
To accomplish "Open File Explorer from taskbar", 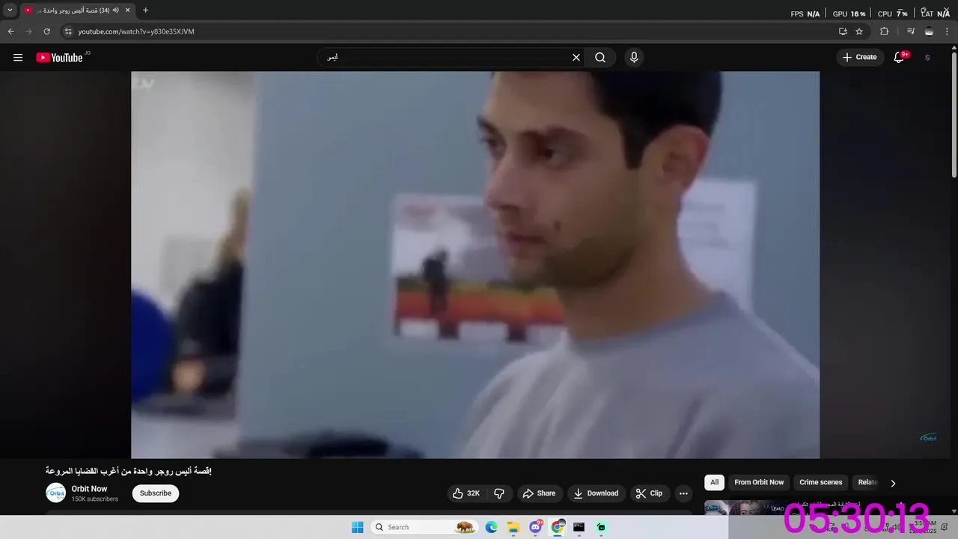I will [513, 527].
